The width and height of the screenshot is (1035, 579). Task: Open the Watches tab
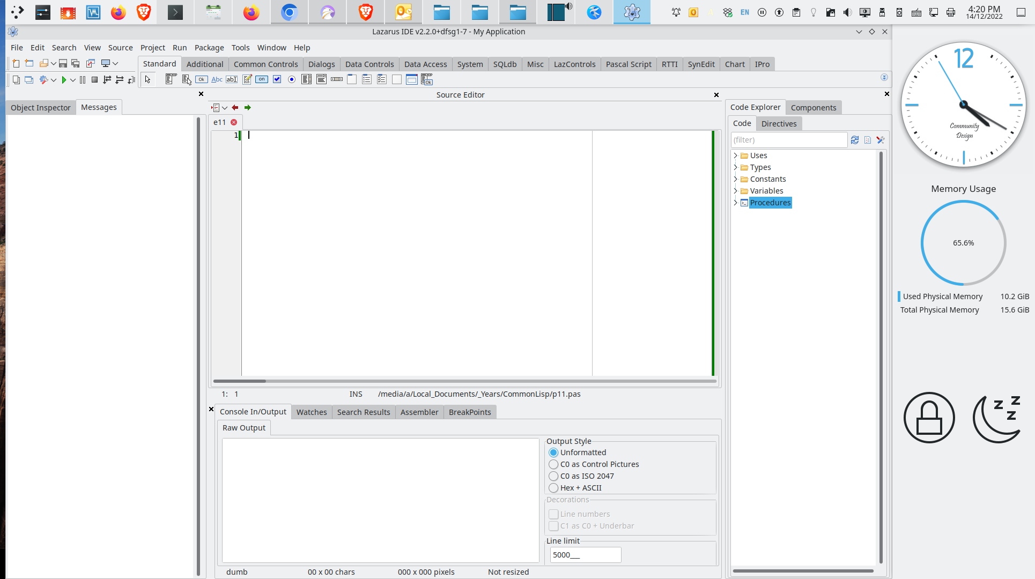[311, 412]
